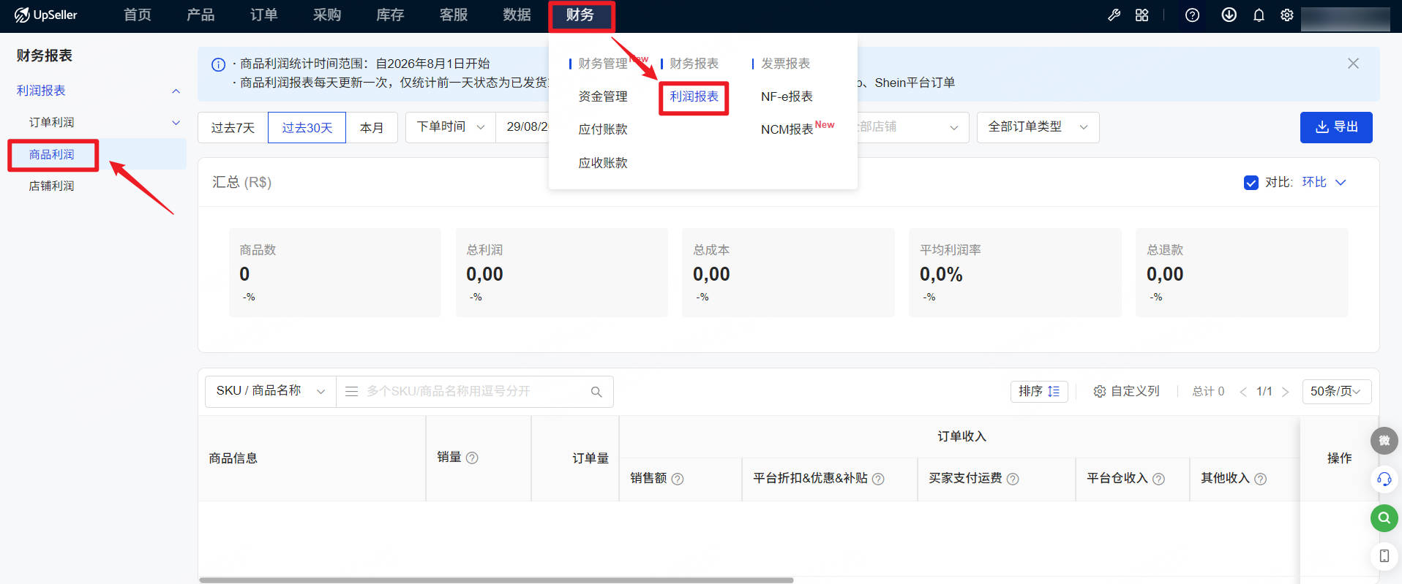Open the 全部订单类型 dropdown
The height and width of the screenshot is (584, 1402).
[x=1038, y=127]
